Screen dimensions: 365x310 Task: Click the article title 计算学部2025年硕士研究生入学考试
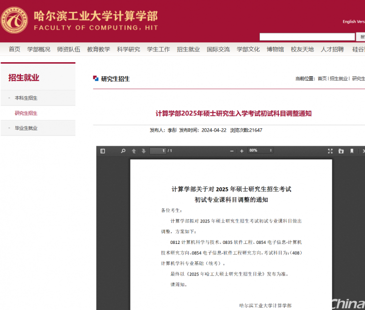click(x=234, y=113)
